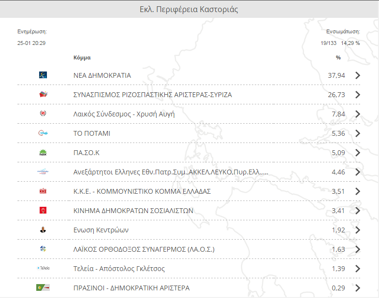Click the 5,36 percentage value
Screen dimensions: 379x301
(x=338, y=133)
